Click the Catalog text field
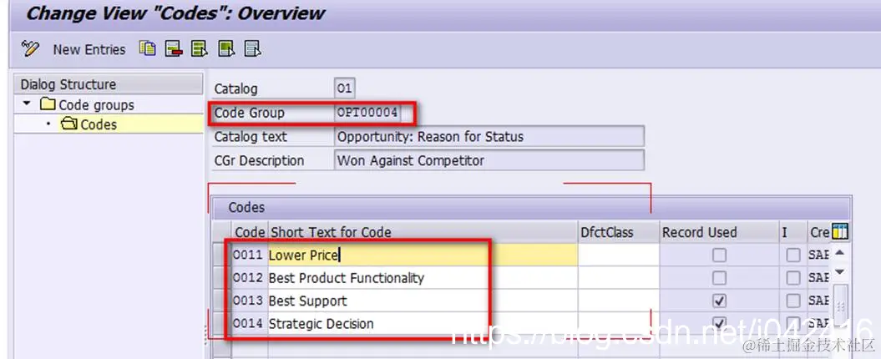Image resolution: width=881 pixels, height=359 pixels. (489, 137)
